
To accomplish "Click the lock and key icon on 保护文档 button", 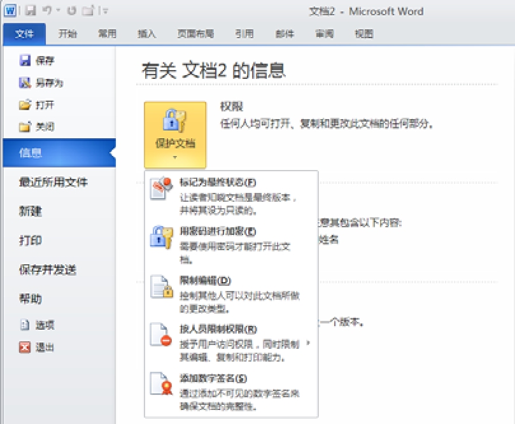I will pyautogui.click(x=174, y=120).
